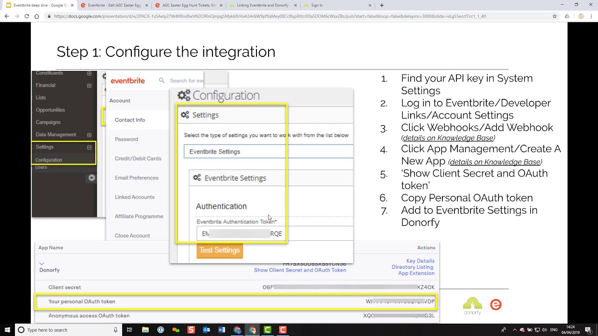This screenshot has width=598, height=336.
Task: Click the Eventbrite logo
Action: point(128,81)
